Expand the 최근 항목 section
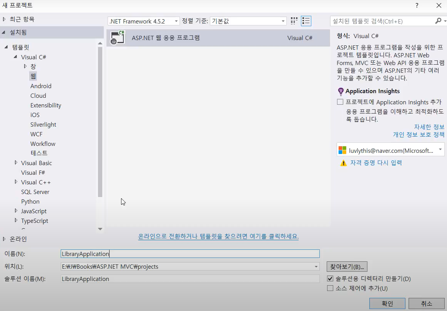The image size is (447, 311). (4, 19)
